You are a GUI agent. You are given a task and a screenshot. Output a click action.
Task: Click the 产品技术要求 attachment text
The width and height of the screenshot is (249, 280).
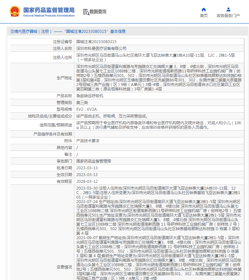[x=88, y=141]
